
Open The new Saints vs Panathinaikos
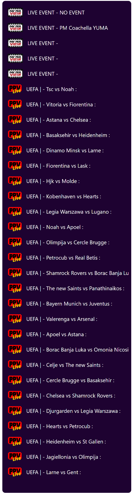67,288
